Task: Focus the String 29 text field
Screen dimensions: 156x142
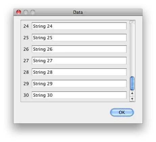Action: 79,84
